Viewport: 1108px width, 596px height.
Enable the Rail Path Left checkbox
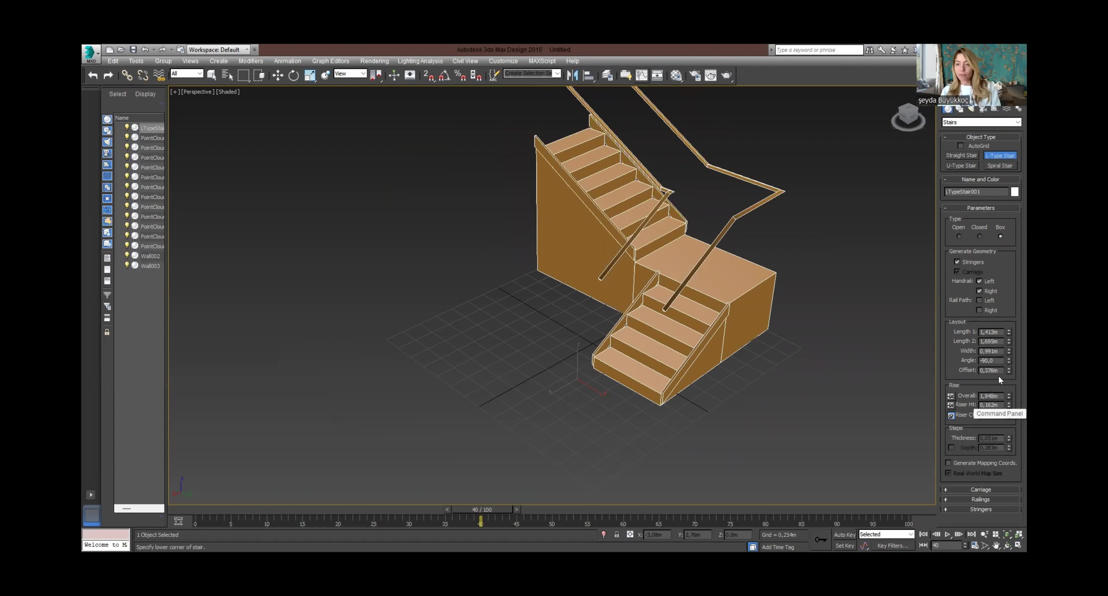coord(979,300)
